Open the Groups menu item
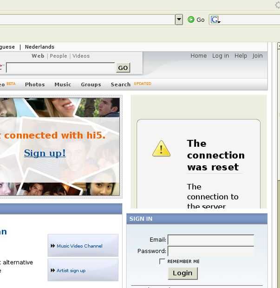The height and width of the screenshot is (288, 280). (x=91, y=85)
